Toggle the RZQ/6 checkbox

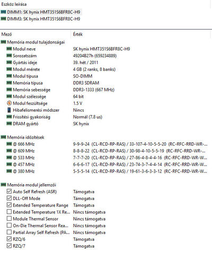tap(9, 239)
